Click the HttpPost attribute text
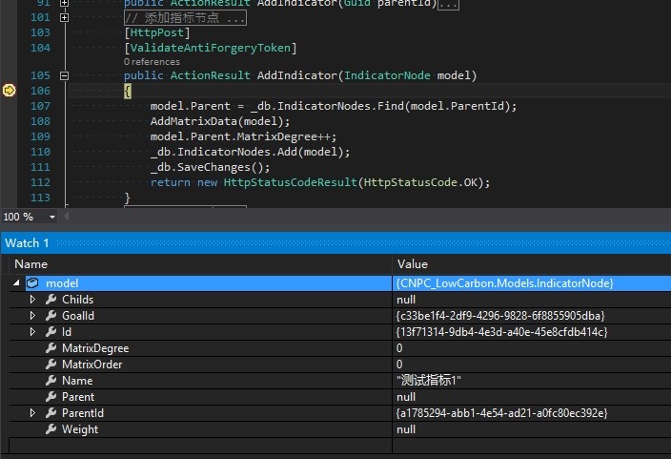Viewport: 671px width, 459px height. [x=156, y=32]
